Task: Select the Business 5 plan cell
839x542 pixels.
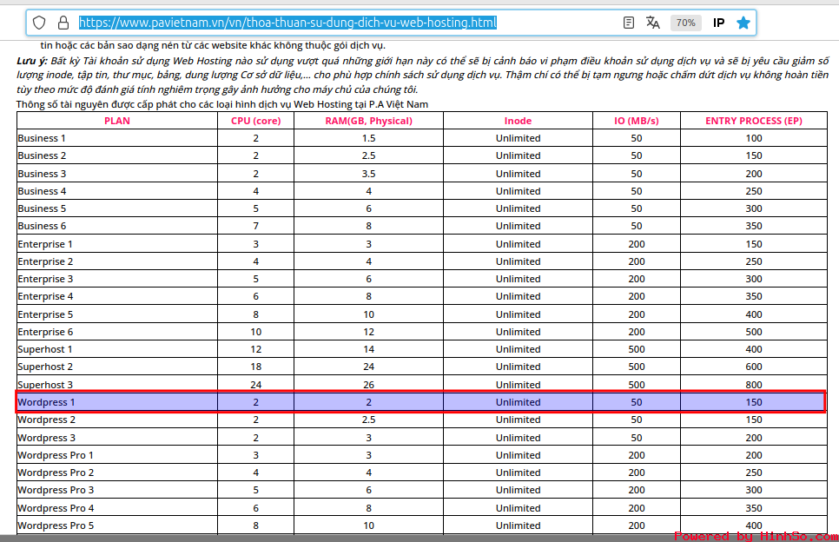Action: pyautogui.click(x=117, y=208)
